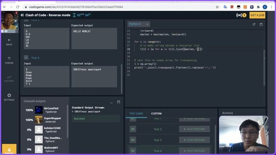This screenshot has height=155, width=276.
Task: Click the GET A JOB button
Action: (x=257, y=15)
